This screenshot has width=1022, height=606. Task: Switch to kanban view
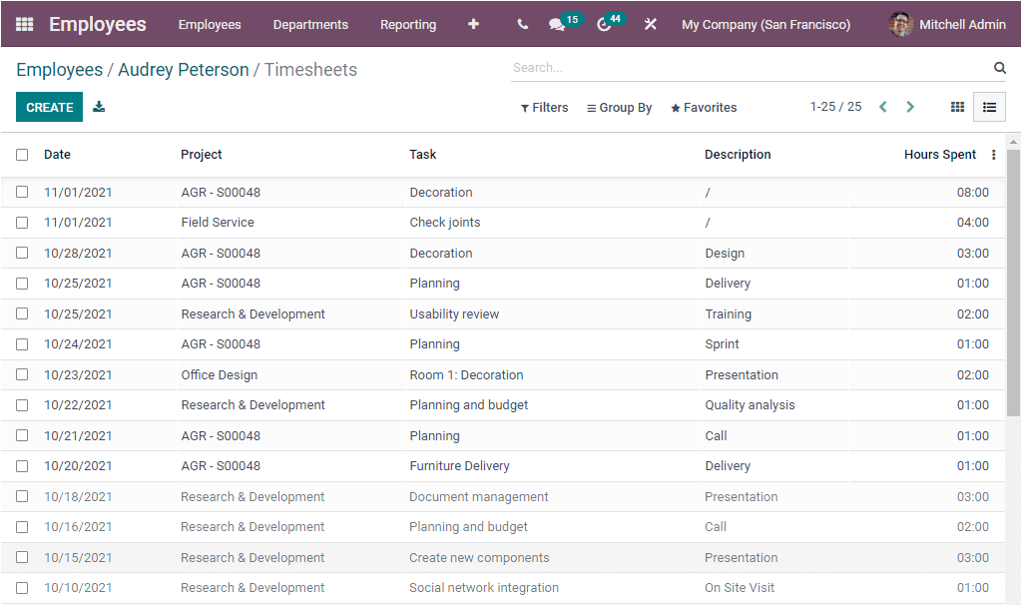[x=957, y=107]
